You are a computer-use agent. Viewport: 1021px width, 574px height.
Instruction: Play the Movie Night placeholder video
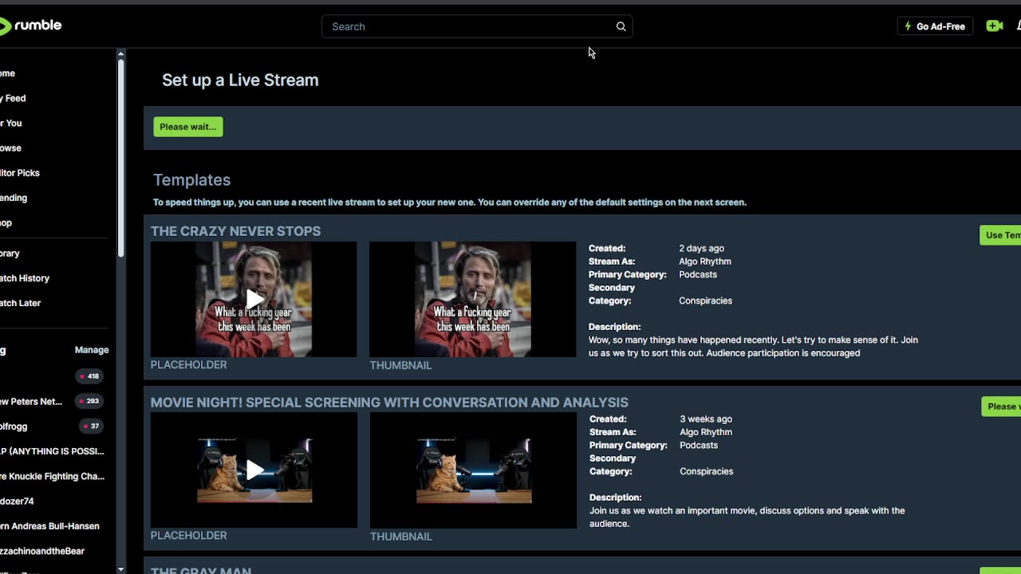[254, 470]
